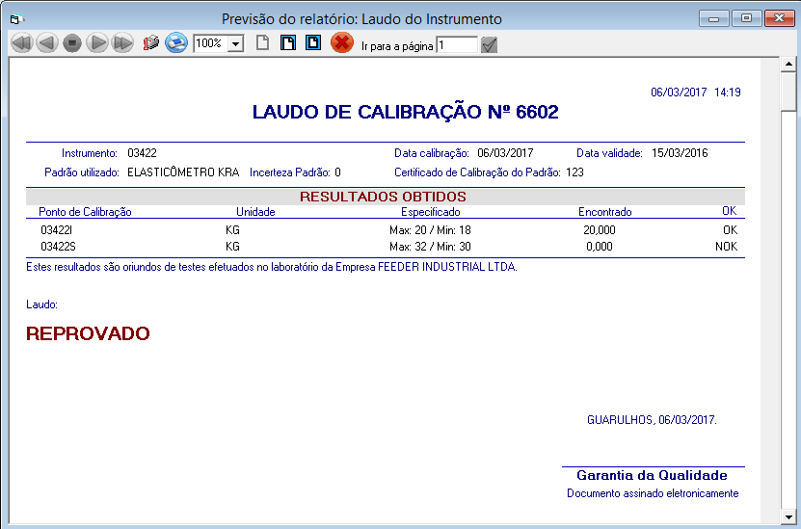Close the Laudo do Instrumento window

coord(779,19)
